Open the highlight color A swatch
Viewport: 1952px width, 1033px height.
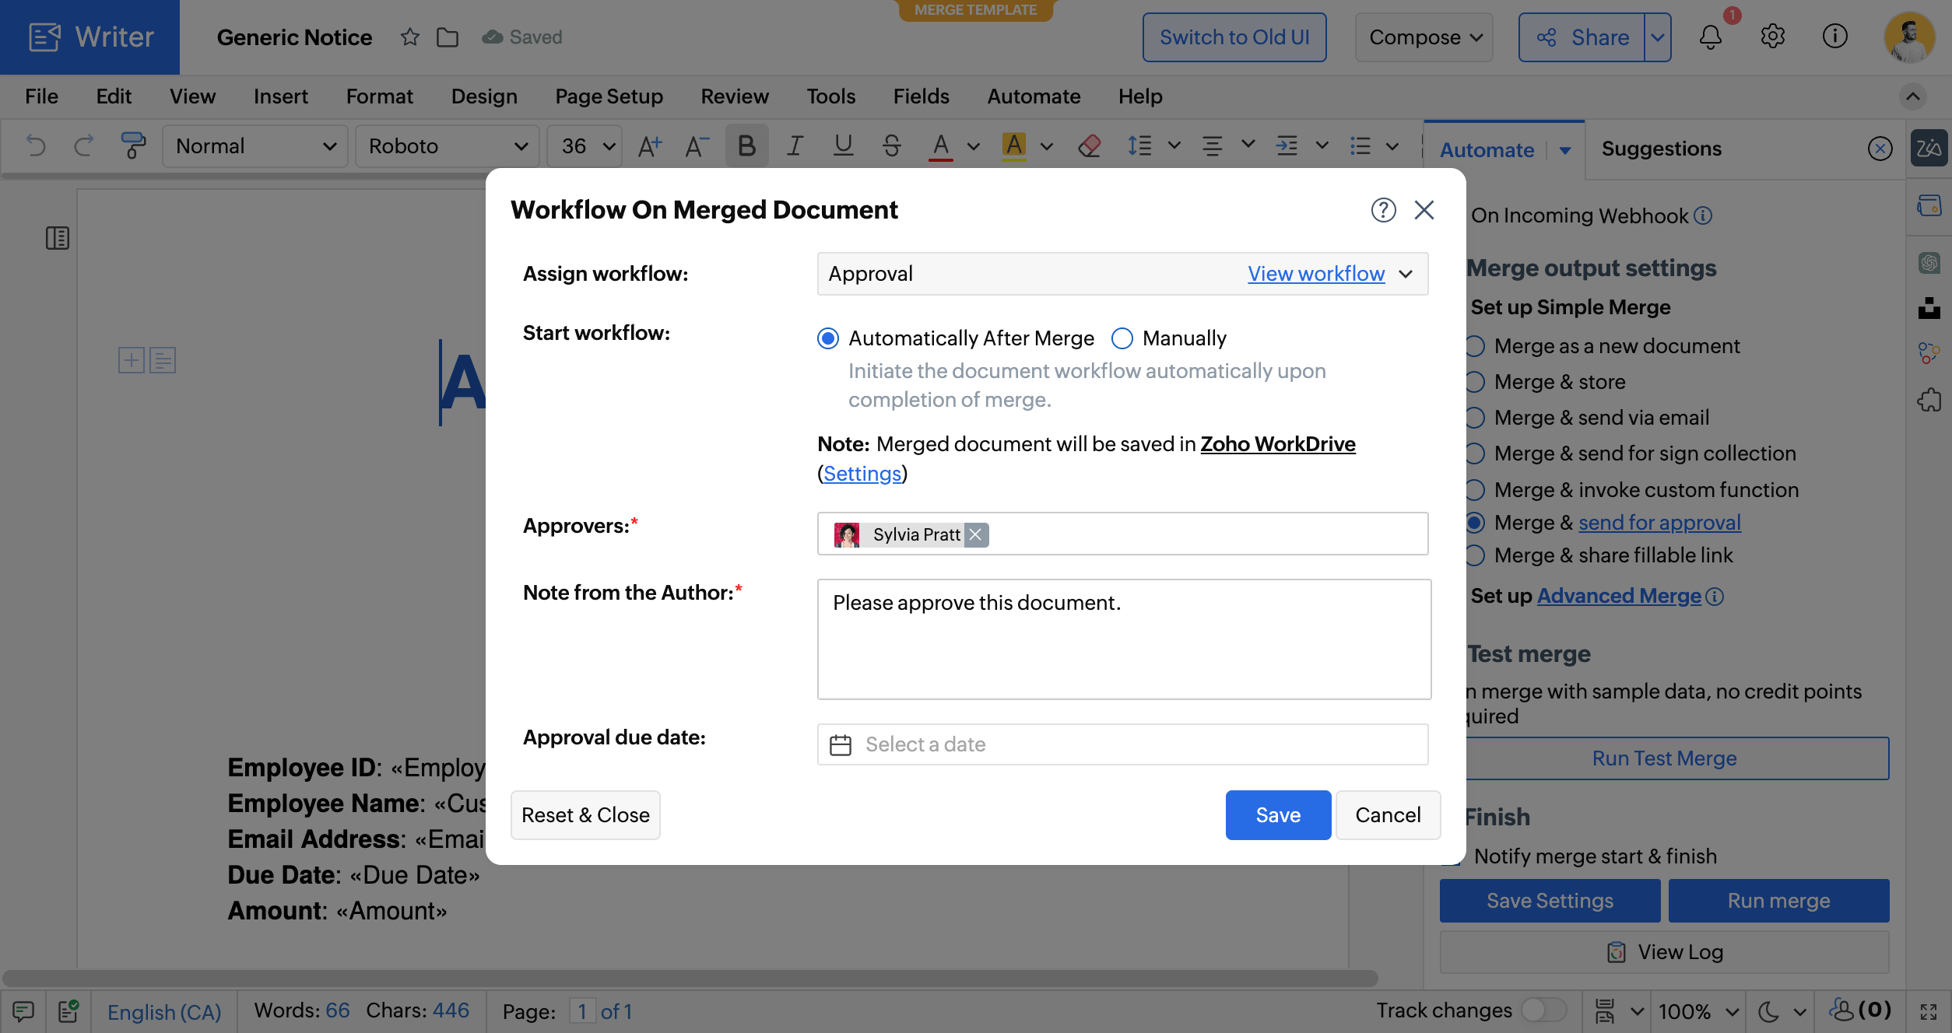[1013, 145]
